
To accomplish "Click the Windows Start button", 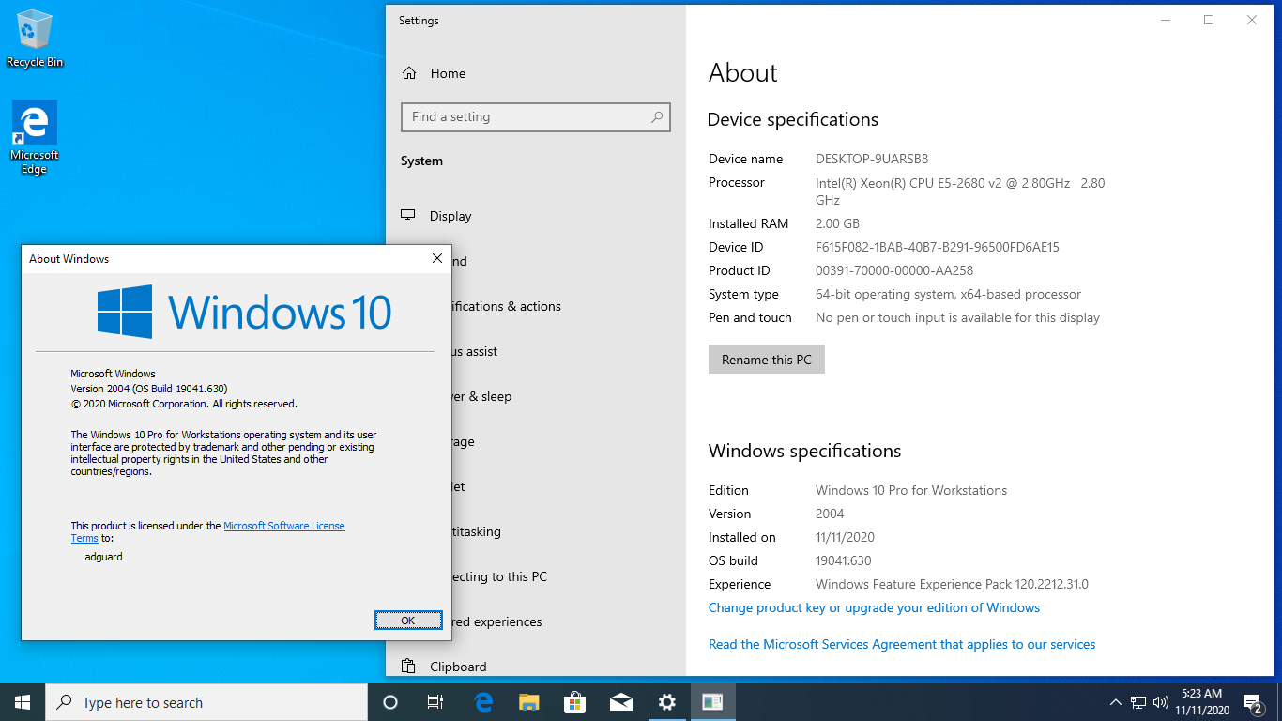I will (x=23, y=702).
